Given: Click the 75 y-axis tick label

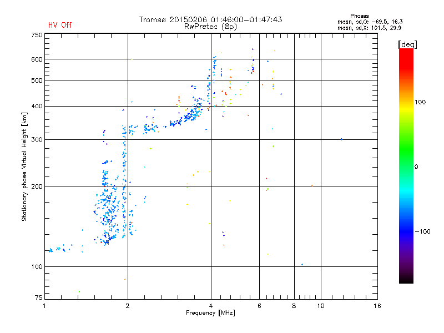Looking at the screenshot, I should click(x=39, y=297).
